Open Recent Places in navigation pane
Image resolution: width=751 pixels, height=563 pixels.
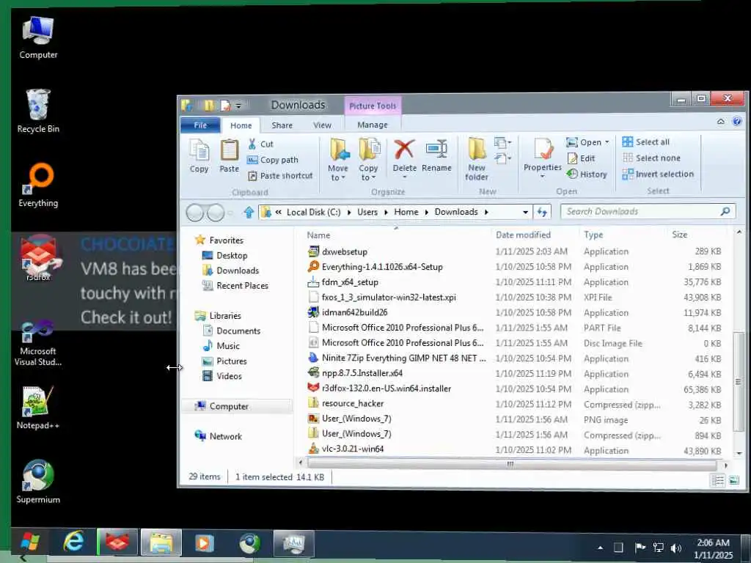point(235,286)
